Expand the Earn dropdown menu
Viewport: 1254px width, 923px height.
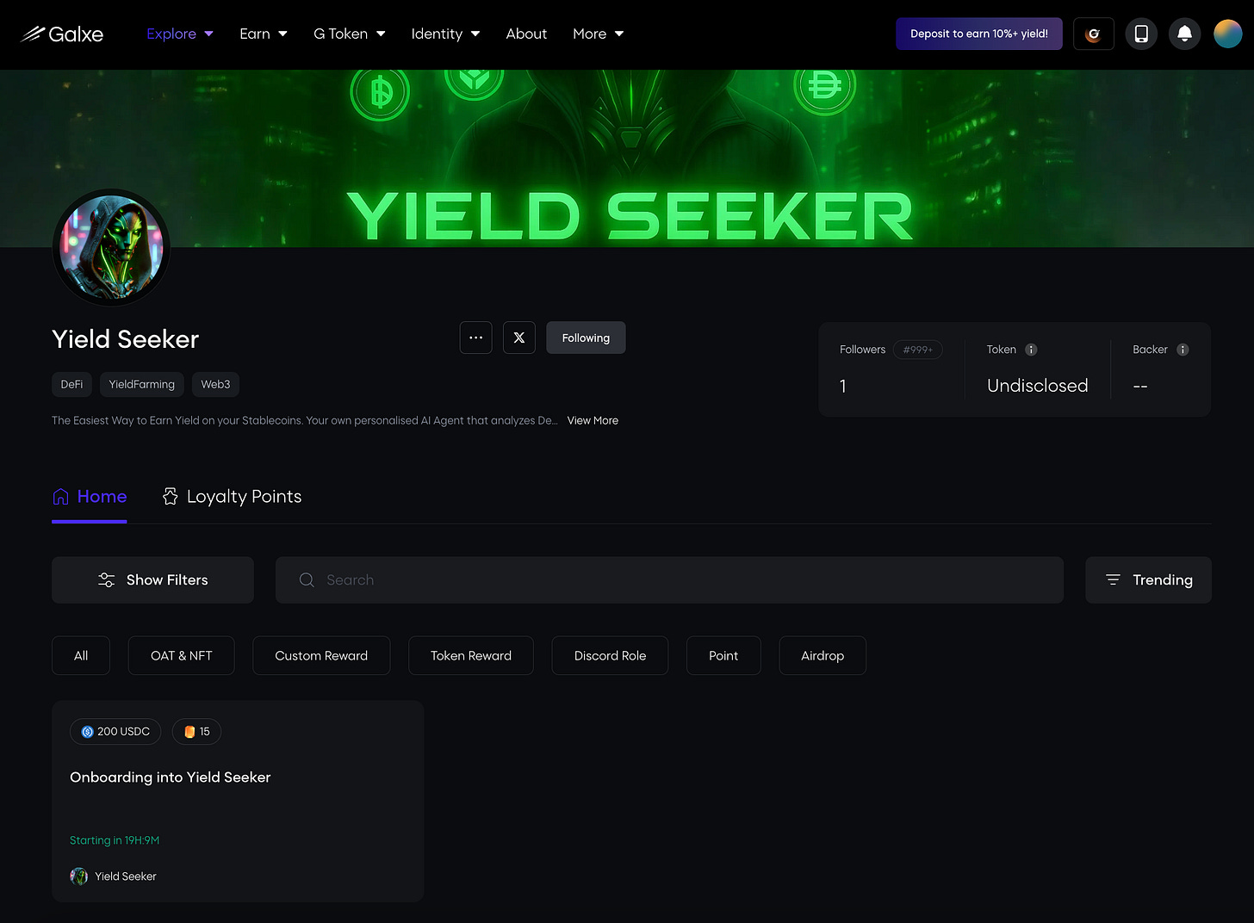tap(264, 34)
